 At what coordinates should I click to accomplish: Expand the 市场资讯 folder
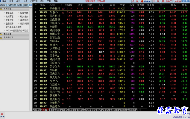coord(15,34)
